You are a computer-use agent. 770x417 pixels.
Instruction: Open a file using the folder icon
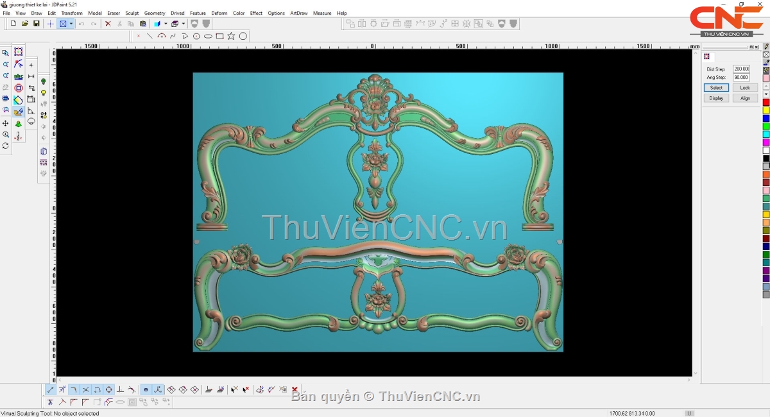pos(25,24)
